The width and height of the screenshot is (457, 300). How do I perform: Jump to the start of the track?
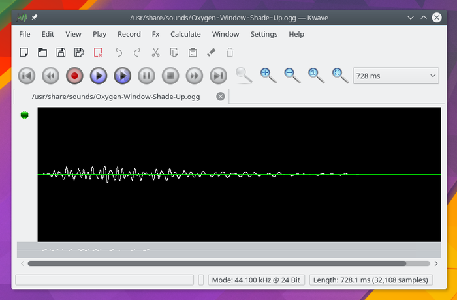click(26, 76)
